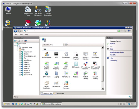Expand the blogcms.com site node
Image resolution: width=139 pixels, height=109 pixels.
coord(20,52)
